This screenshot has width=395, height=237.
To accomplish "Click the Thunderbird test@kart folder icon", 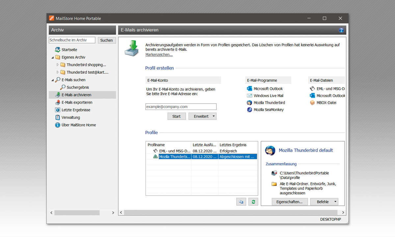I will (63, 72).
